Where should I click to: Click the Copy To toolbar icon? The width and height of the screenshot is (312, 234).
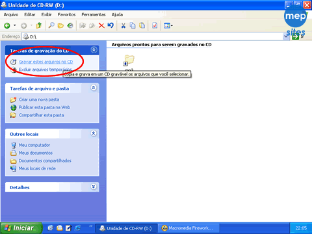pos(92,25)
